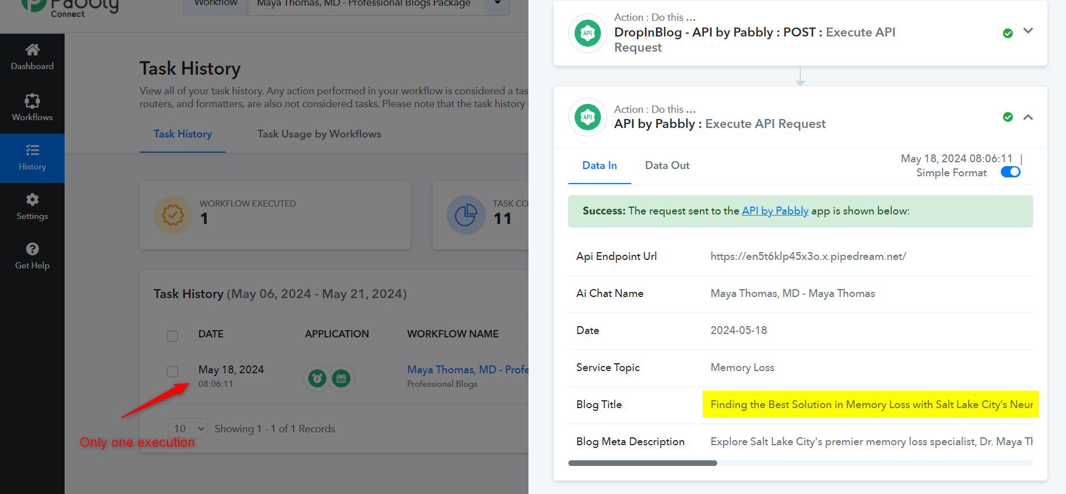The height and width of the screenshot is (494, 1066).
Task: Tick the checkbox for the May 18, 2024 row
Action: [x=172, y=372]
